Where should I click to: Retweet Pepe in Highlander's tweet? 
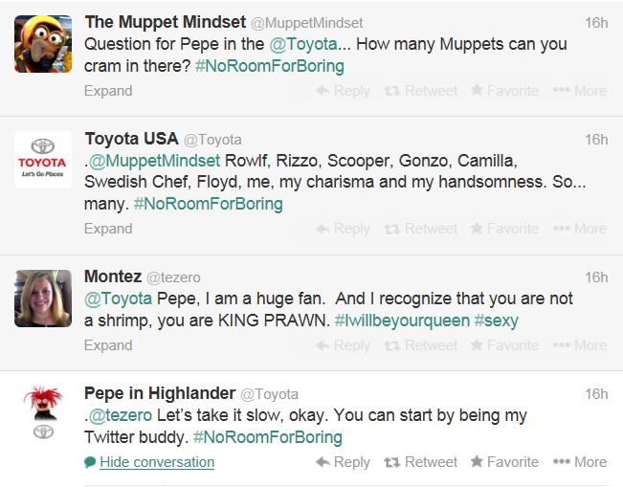pyautogui.click(x=420, y=461)
